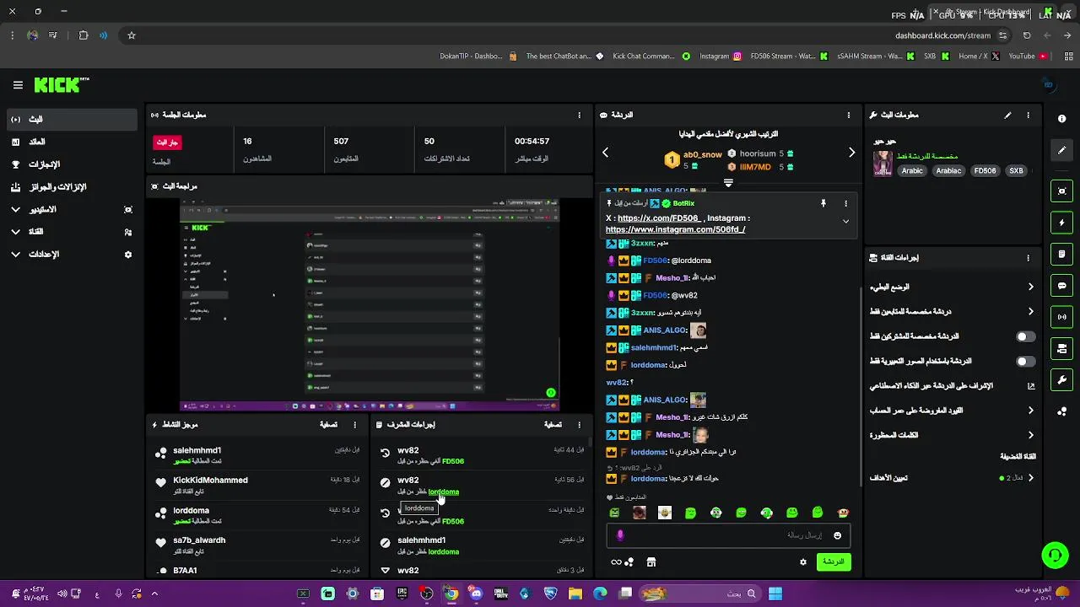Image resolution: width=1080 pixels, height=607 pixels.
Task: Expand the Studio section in the sidebar
Action: 15,209
